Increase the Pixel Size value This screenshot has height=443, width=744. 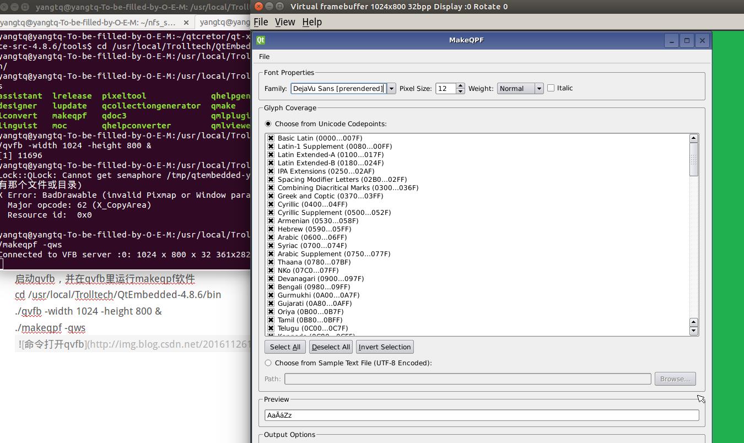point(460,85)
